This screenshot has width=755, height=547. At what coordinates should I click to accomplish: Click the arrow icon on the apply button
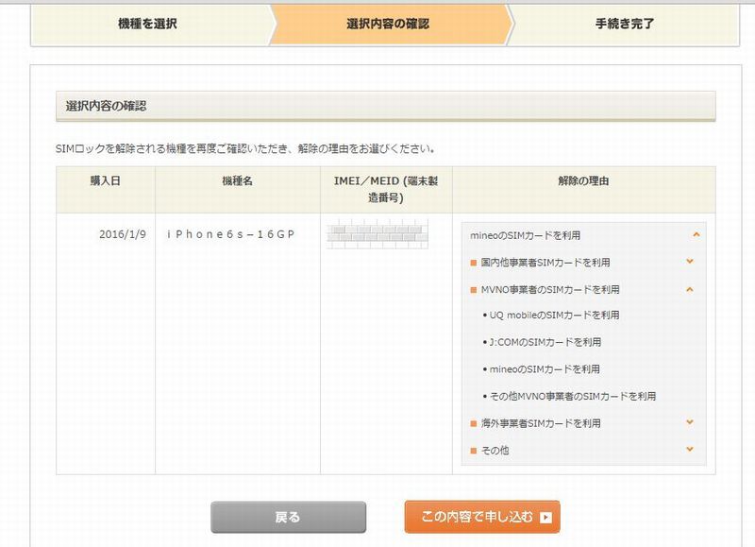[x=545, y=518]
